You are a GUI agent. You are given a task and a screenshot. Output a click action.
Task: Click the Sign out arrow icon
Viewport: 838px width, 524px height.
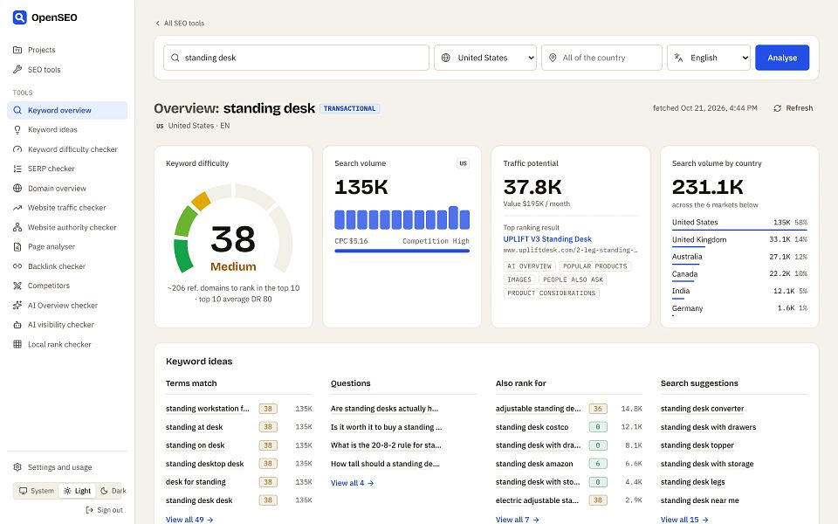pos(89,510)
